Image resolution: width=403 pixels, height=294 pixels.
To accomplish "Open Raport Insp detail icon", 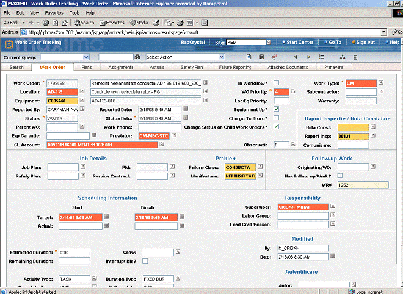I will tap(373, 135).
